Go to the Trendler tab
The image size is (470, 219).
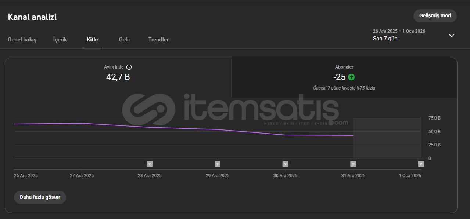(158, 40)
